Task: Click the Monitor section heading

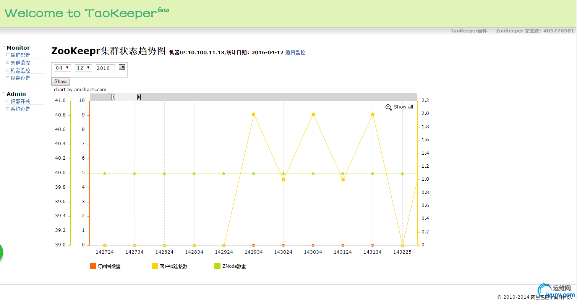Action: 18,48
